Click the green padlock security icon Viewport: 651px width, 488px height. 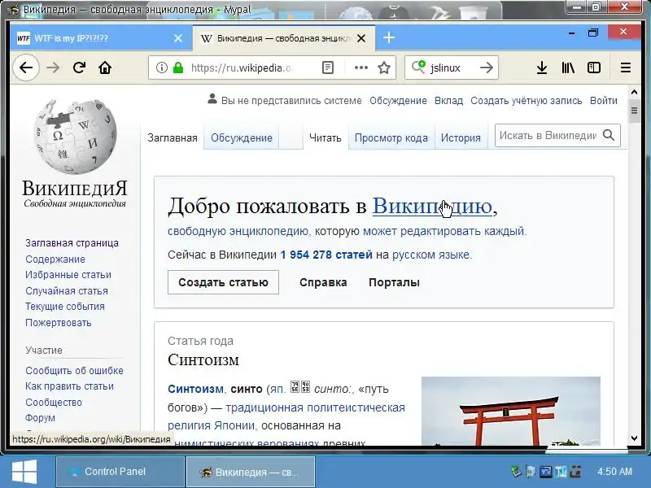click(178, 68)
